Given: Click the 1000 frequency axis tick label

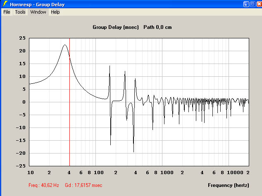Looking at the screenshot, I should coord(167,172).
